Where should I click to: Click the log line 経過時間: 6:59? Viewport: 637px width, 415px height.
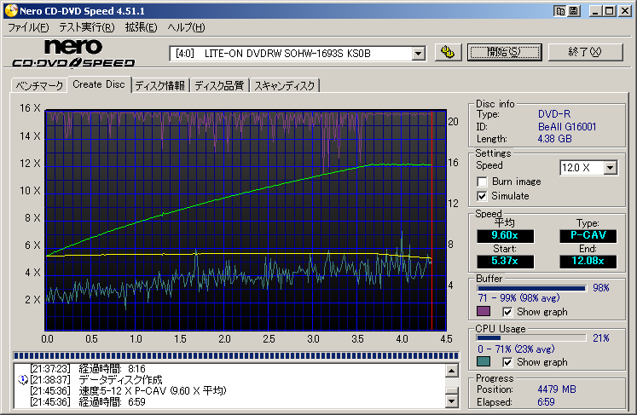tap(112, 402)
